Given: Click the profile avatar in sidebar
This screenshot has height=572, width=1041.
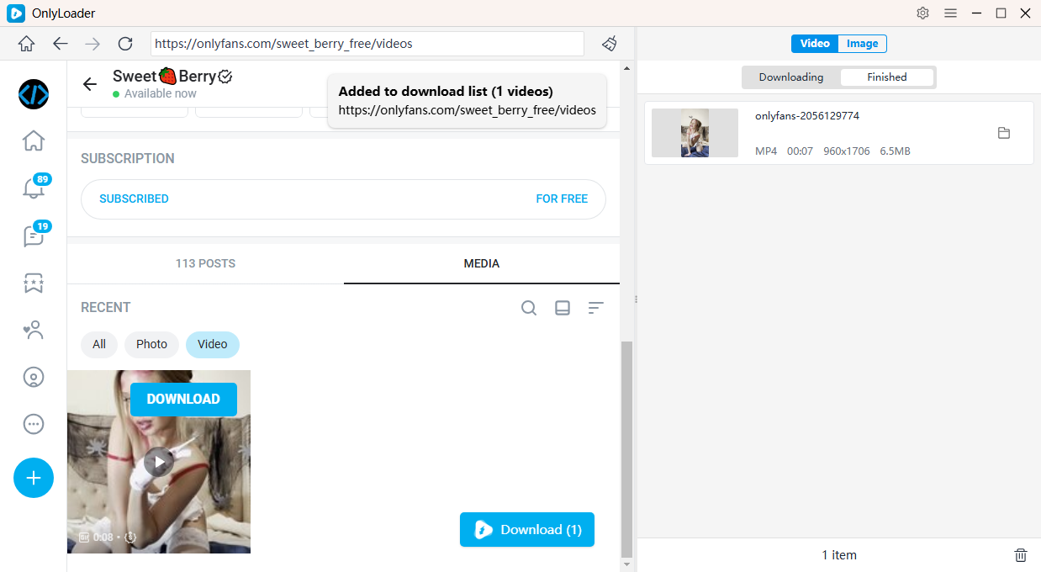Looking at the screenshot, I should [34, 93].
